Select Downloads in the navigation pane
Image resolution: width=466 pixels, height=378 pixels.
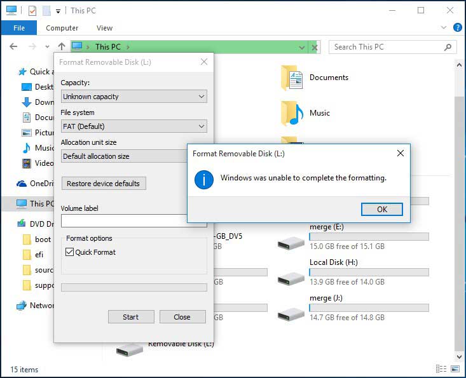pos(38,102)
